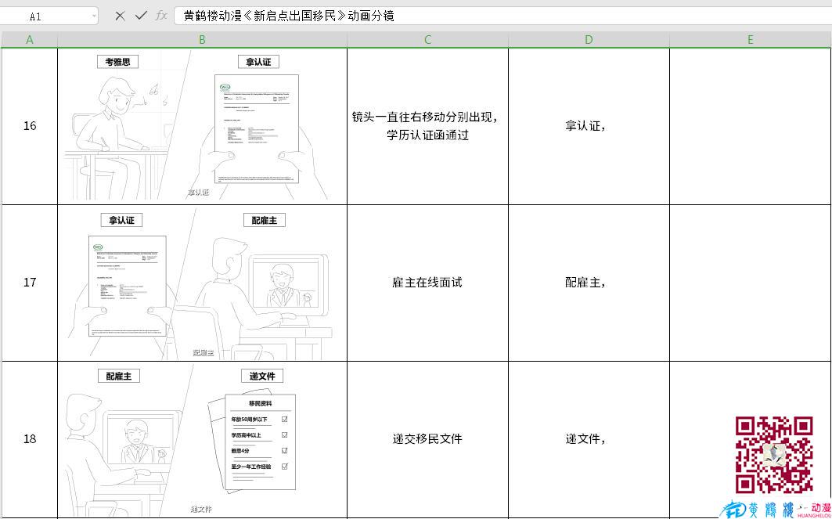The image size is (832, 519).
Task: Select cell containing number 18
Action: coord(29,439)
